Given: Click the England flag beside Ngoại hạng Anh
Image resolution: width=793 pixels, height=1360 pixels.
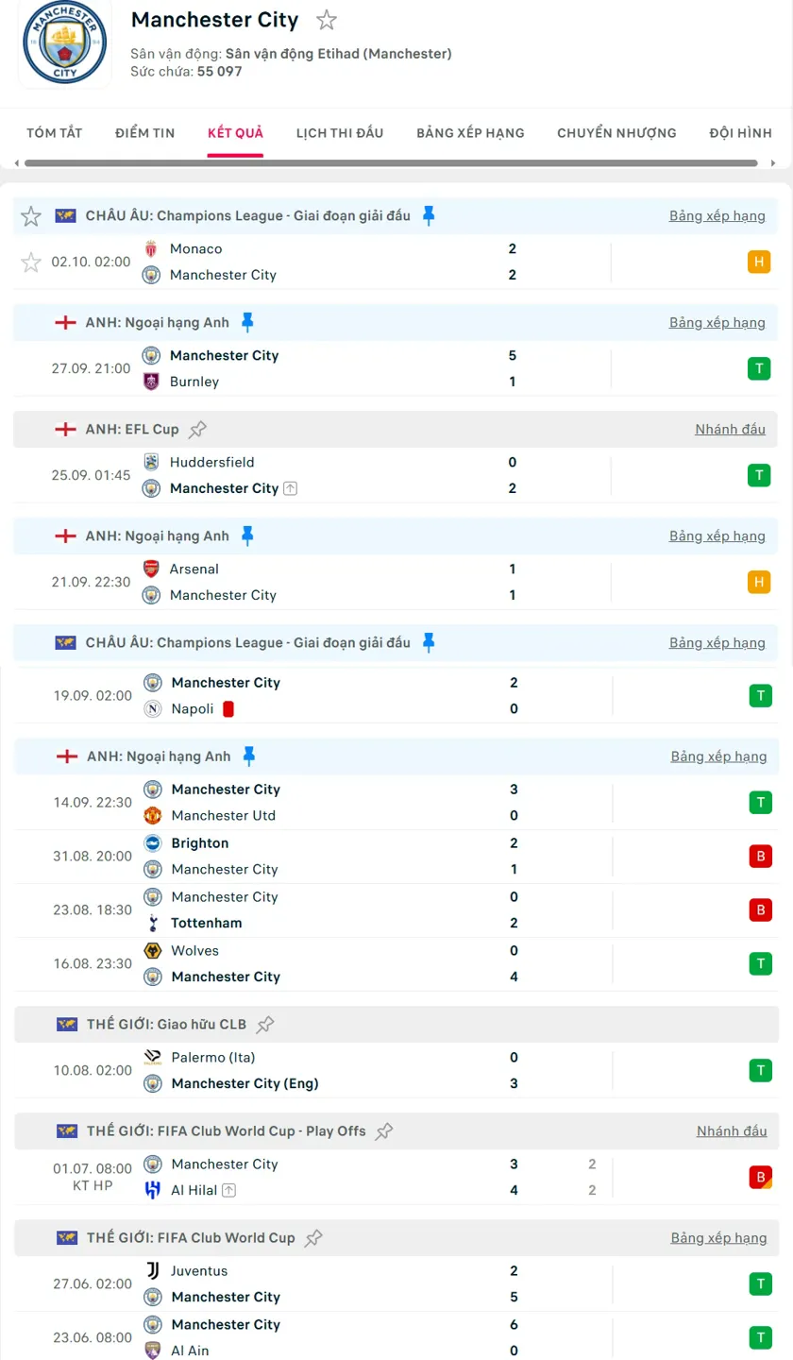Looking at the screenshot, I should (x=65, y=322).
